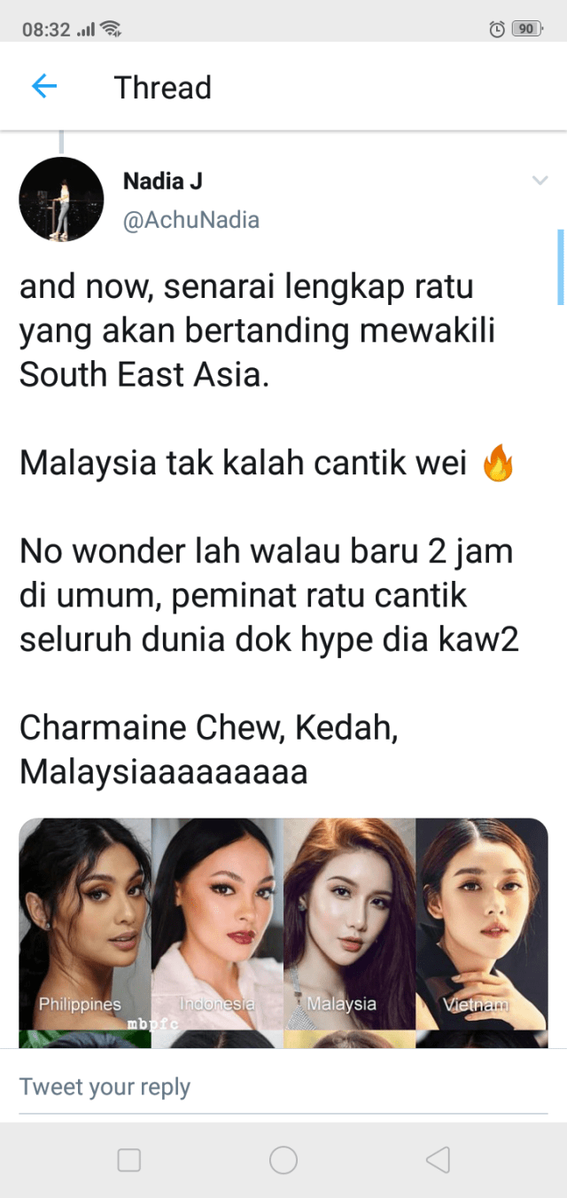
Task: Tap the battery indicator in the status bar
Action: click(x=526, y=29)
